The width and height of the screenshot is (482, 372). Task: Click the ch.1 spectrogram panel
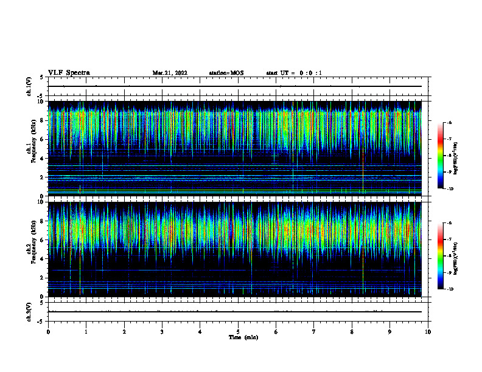pyautogui.click(x=235, y=148)
